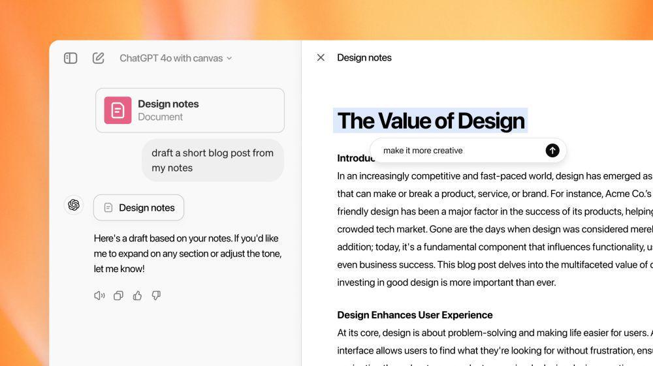Click the Design Enhances User Experience heading

click(x=415, y=315)
